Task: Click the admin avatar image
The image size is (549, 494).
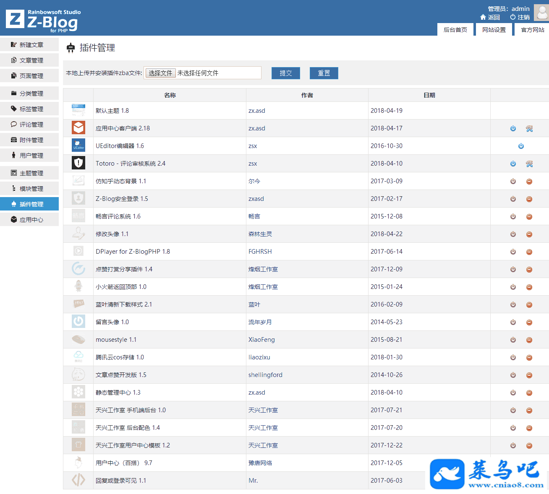Action: [541, 12]
